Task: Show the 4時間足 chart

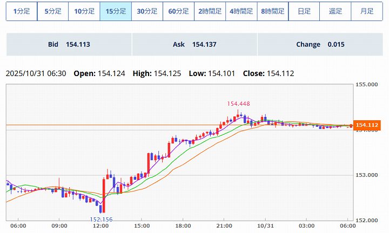Action: pos(241,11)
